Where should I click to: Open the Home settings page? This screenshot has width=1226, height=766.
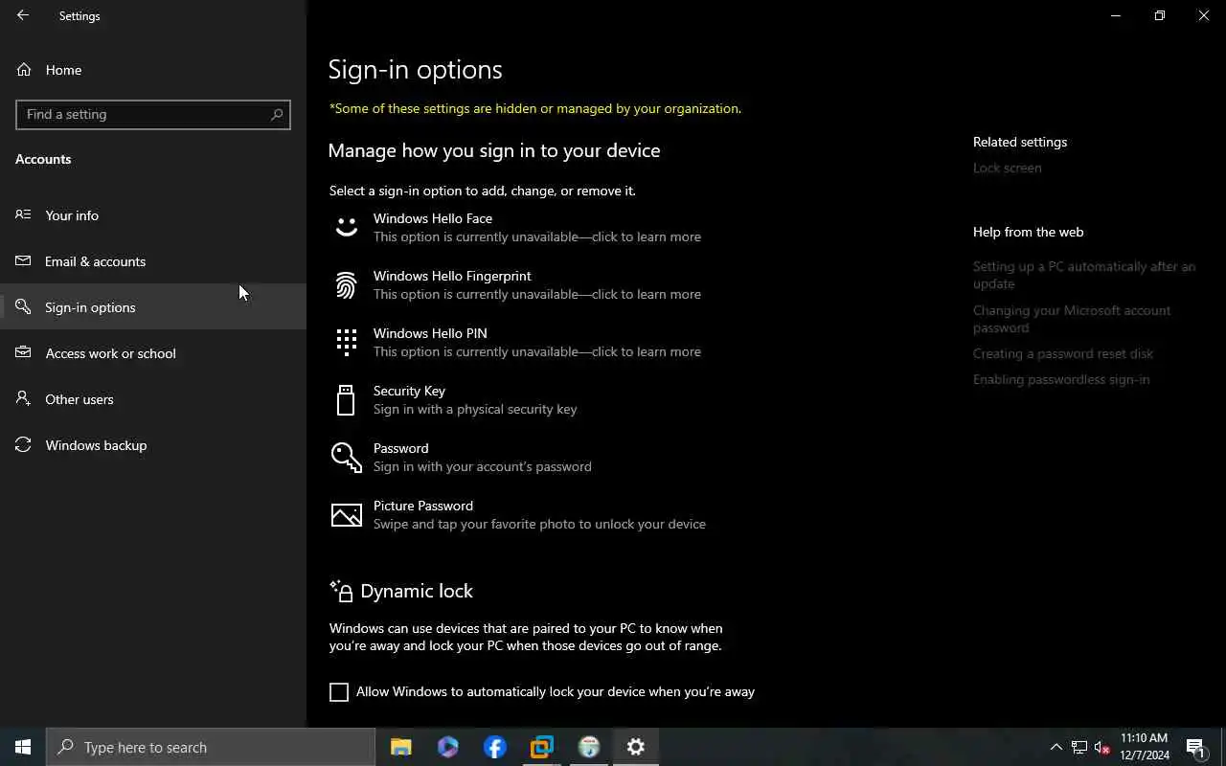[x=153, y=70]
